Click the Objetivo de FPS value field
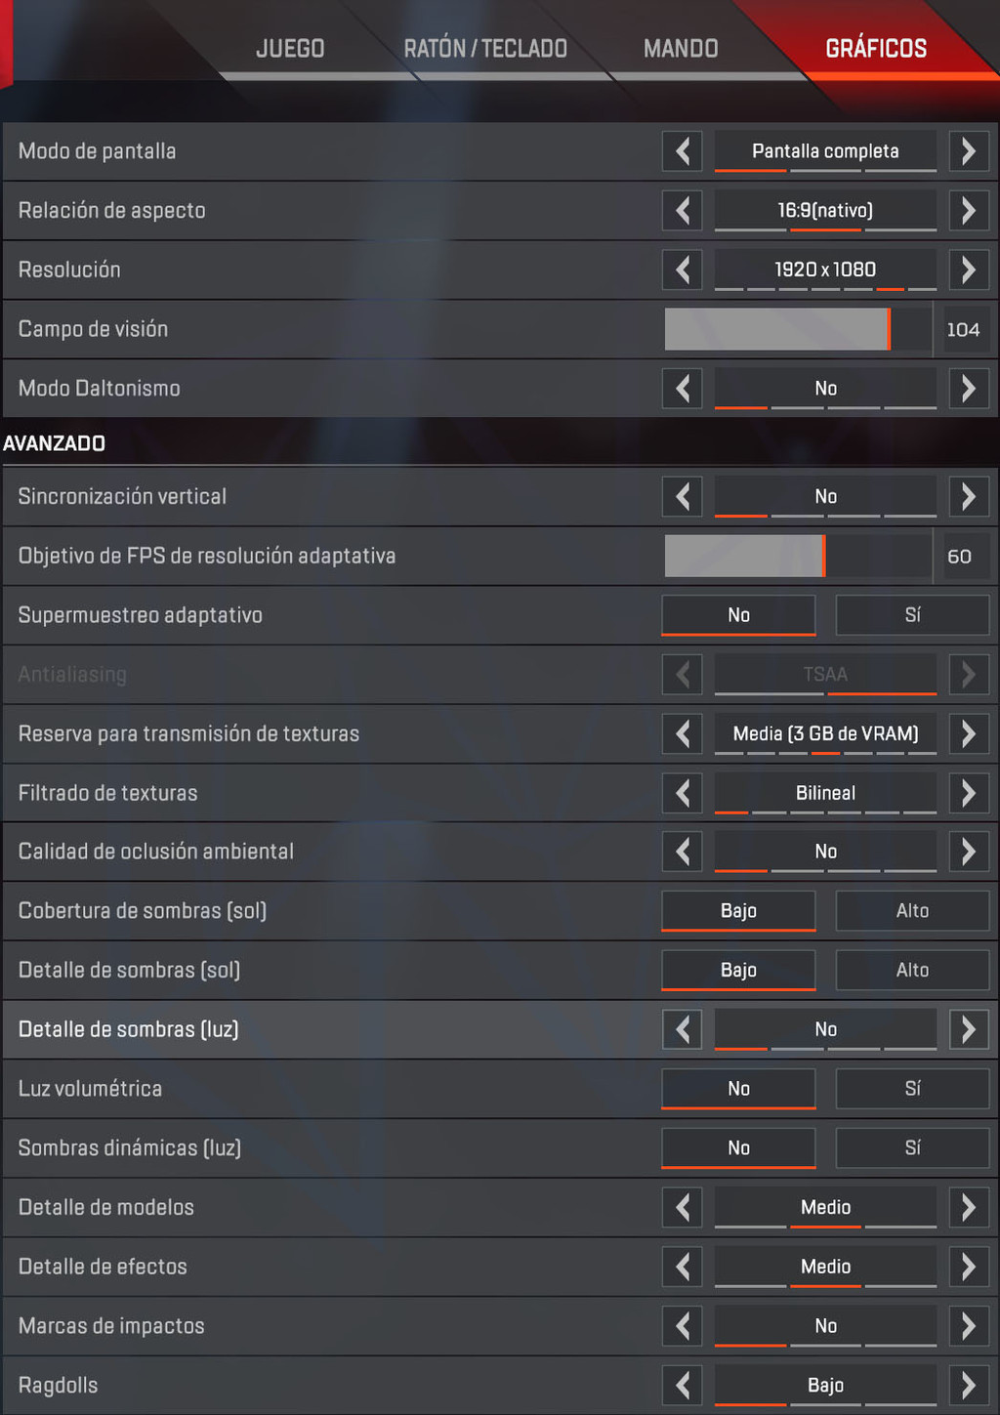1000x1415 pixels. (x=960, y=557)
